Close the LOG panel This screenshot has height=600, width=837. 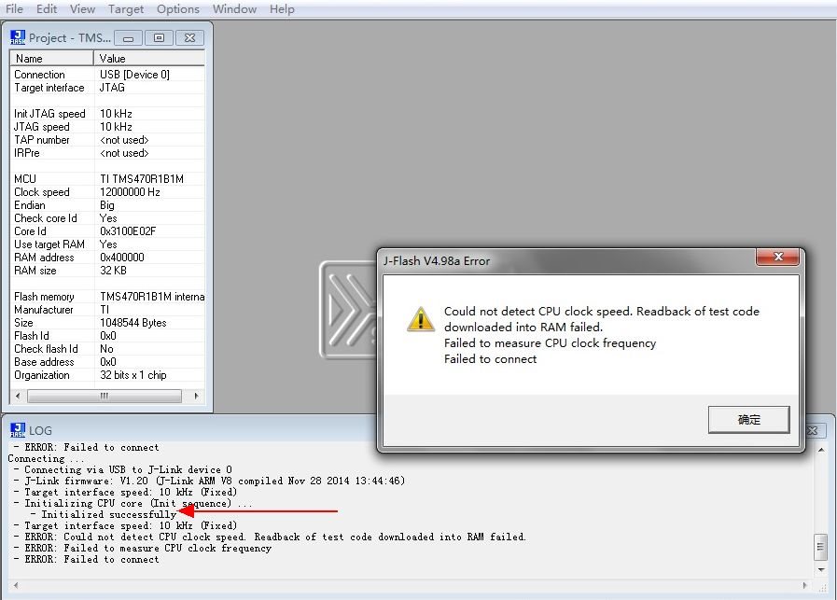[813, 430]
